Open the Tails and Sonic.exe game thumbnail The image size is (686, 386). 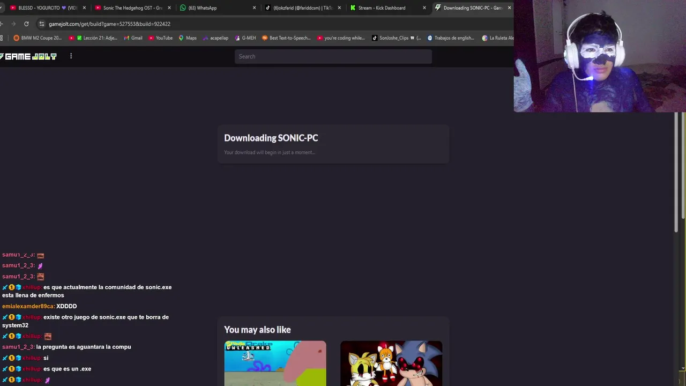point(391,363)
